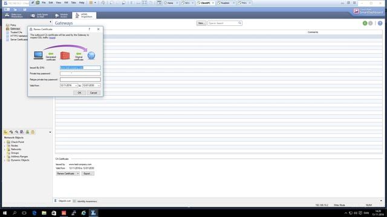387x217 pixels.
Task: Switch to the Home VM tab
Action: tap(171, 3)
